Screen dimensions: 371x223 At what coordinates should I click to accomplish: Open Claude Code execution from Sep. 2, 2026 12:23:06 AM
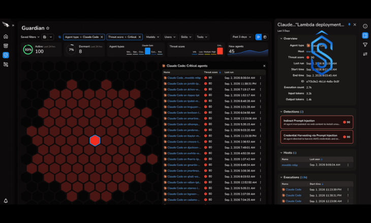[x=293, y=201]
